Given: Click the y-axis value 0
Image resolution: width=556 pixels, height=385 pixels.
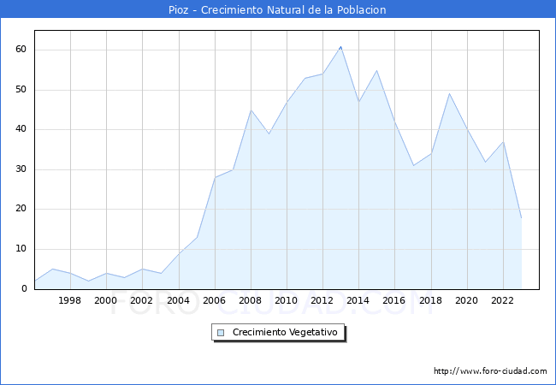Looking at the screenshot, I should point(24,288).
